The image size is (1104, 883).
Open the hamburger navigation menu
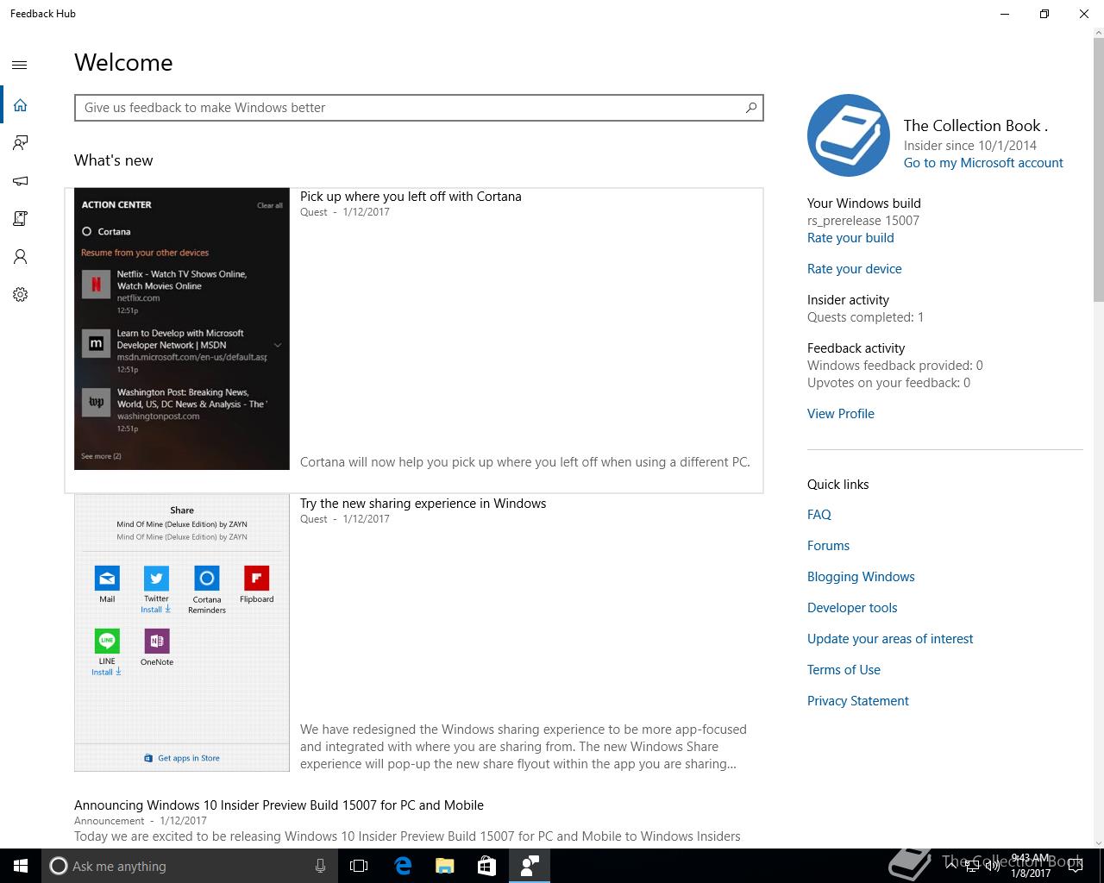click(x=20, y=65)
